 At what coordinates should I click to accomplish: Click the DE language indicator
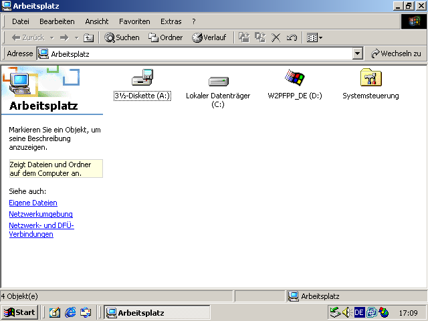pyautogui.click(x=359, y=312)
